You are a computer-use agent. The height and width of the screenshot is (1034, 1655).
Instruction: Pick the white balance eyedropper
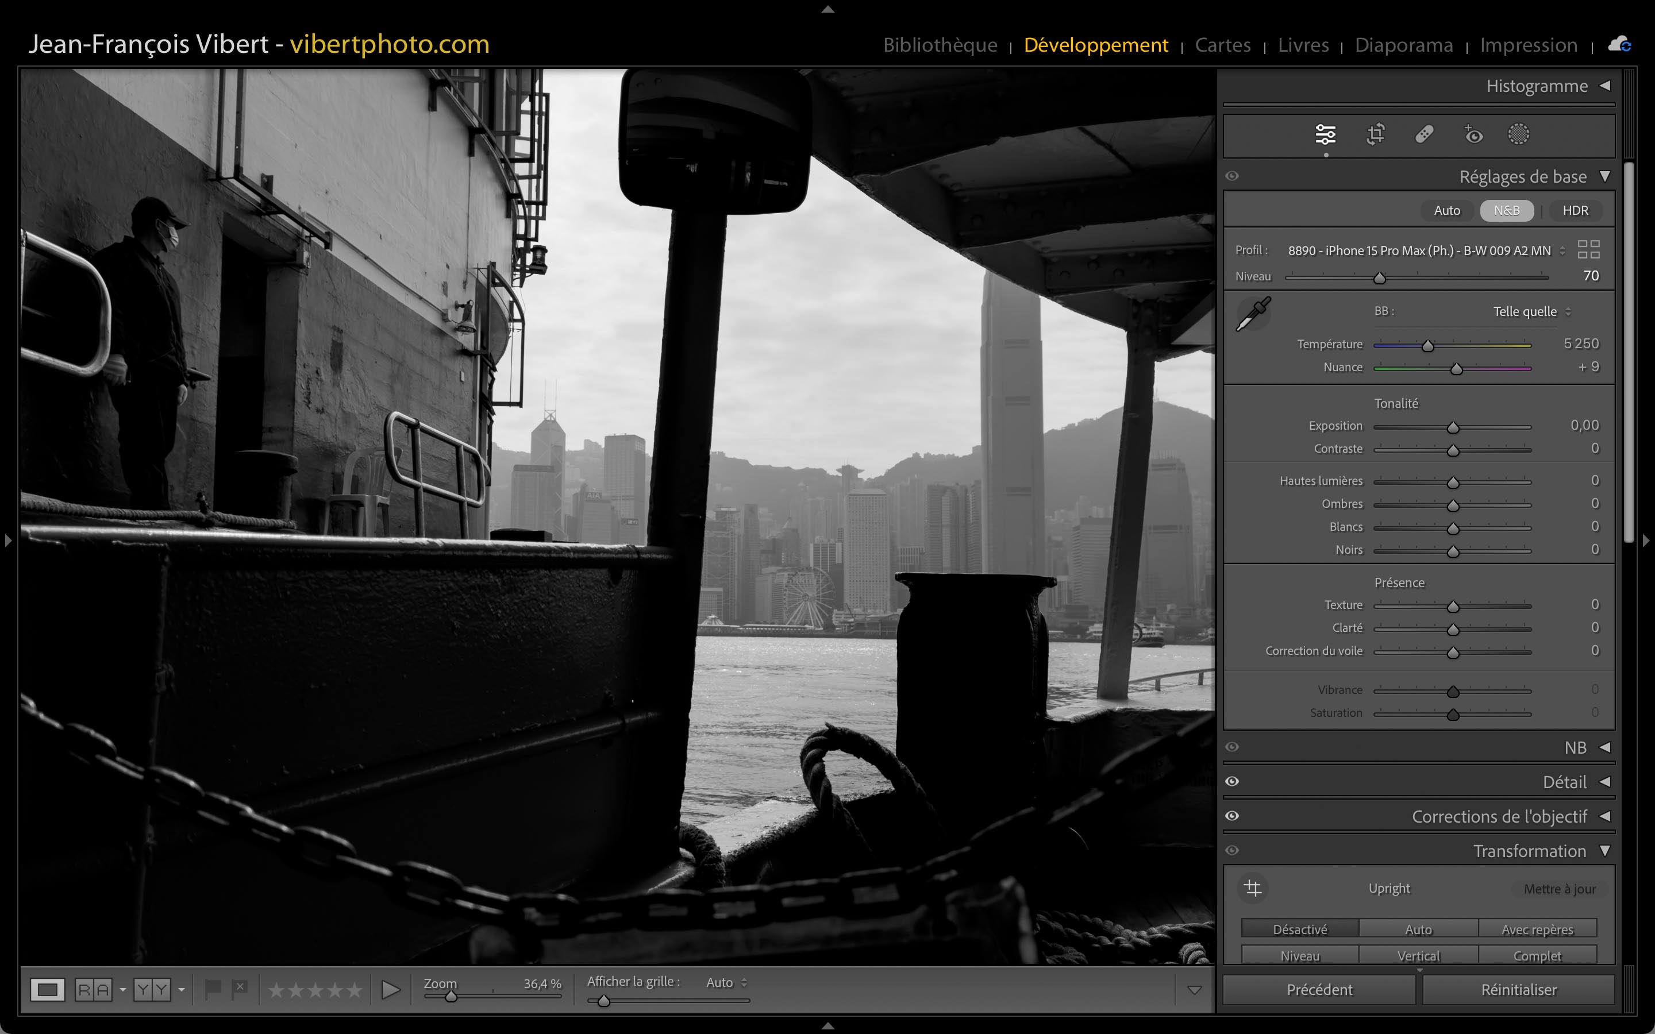coord(1253,314)
